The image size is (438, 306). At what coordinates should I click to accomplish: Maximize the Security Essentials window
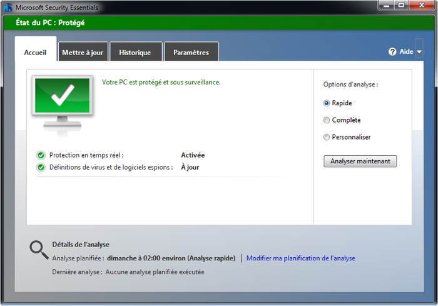tap(402, 5)
